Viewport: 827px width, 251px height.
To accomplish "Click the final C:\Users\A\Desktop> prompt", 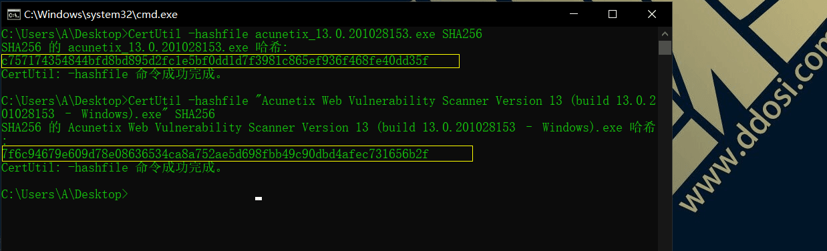I will 64,194.
